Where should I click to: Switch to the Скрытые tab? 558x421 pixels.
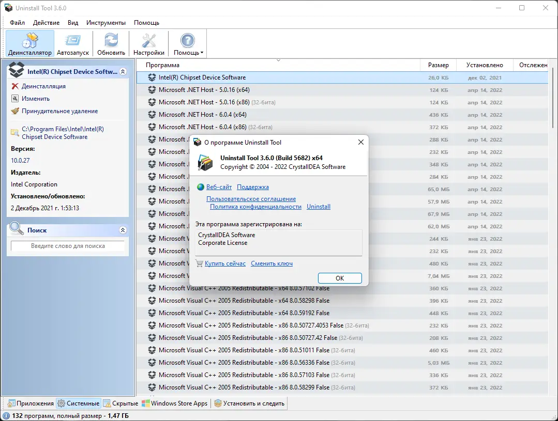pos(121,403)
